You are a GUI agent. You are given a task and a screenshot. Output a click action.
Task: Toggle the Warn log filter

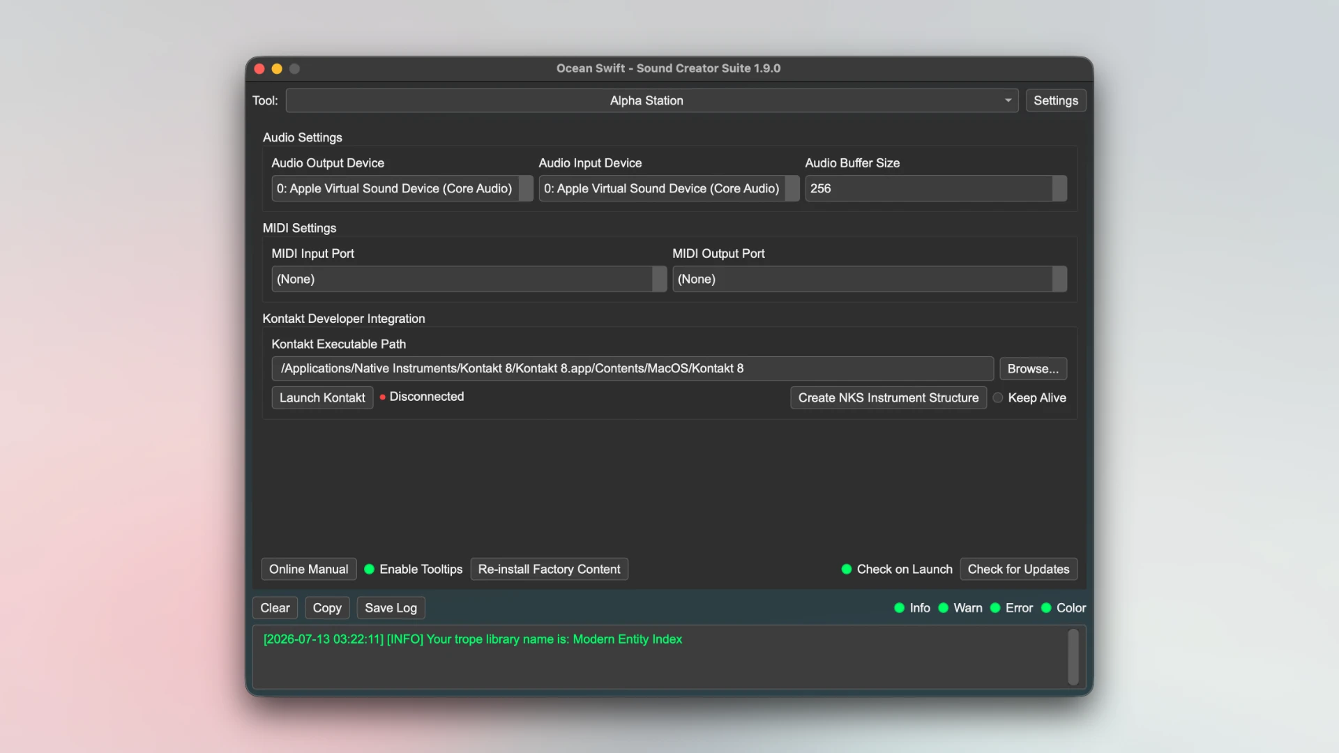tap(960, 608)
